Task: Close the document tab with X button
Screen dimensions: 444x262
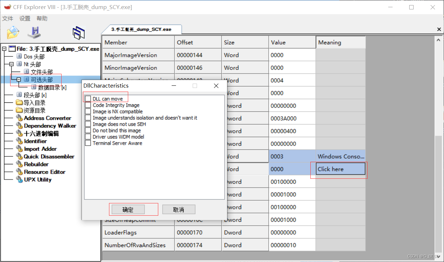Action: tap(439, 29)
